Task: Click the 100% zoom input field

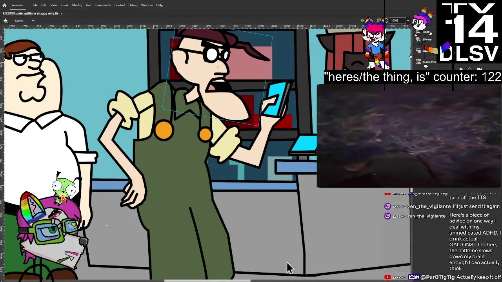Action: click(397, 20)
